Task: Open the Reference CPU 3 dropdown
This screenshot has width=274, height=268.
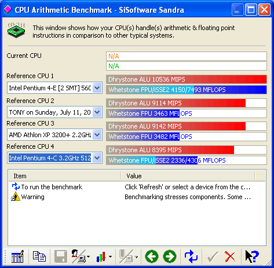Action: (97, 135)
